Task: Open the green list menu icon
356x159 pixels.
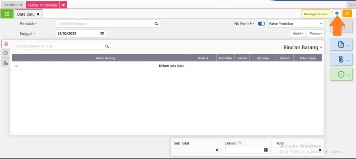Action: tap(7, 14)
